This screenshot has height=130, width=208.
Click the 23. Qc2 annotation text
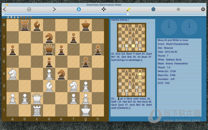[x=131, y=57]
